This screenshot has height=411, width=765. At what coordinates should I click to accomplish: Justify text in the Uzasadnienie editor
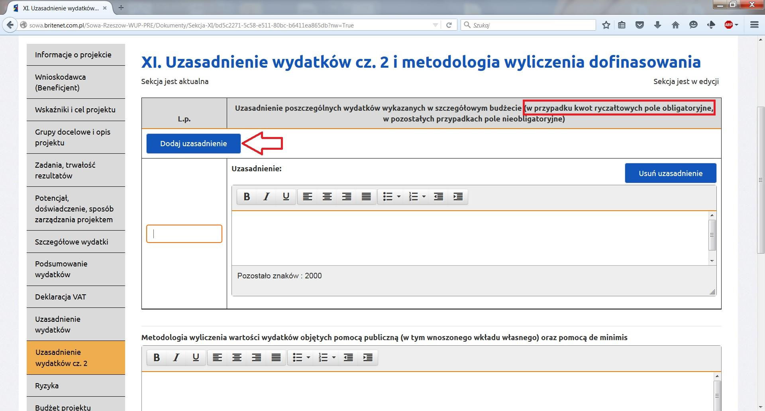(x=366, y=196)
